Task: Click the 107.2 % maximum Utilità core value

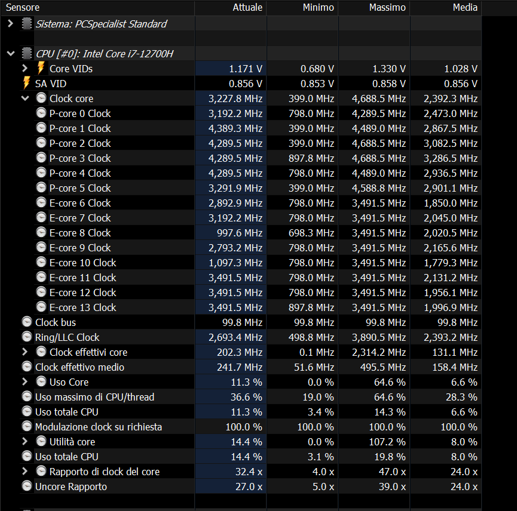Action: [387, 442]
